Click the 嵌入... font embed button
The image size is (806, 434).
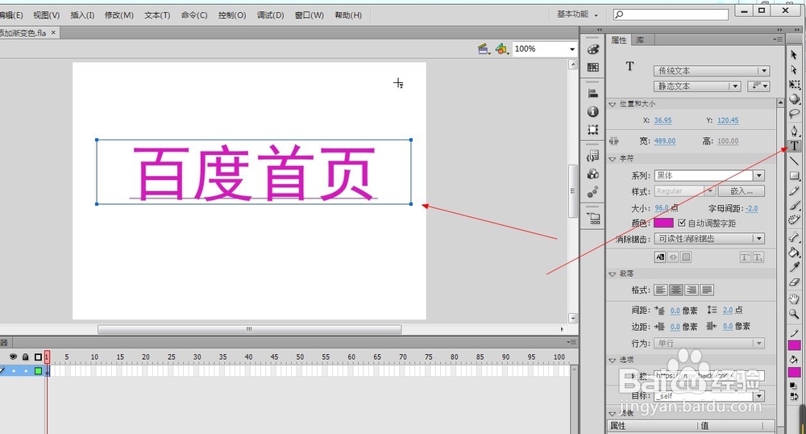click(x=742, y=190)
